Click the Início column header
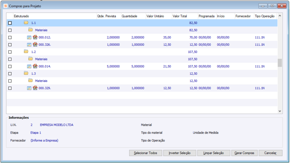 225,16
